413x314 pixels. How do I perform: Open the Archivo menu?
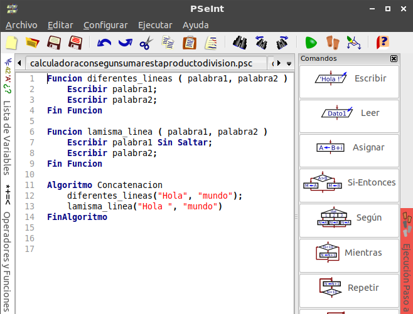tap(21, 25)
